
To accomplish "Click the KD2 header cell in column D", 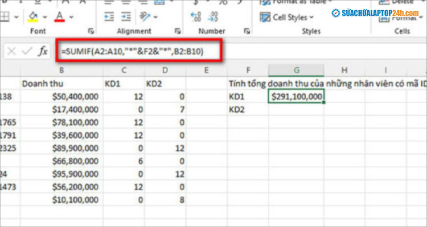I will pyautogui.click(x=165, y=83).
